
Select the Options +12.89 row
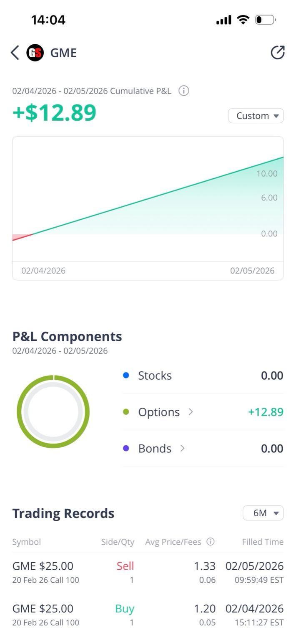[x=203, y=412]
